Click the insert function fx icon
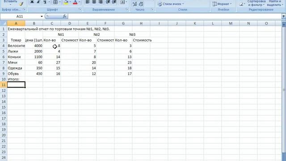 pyautogui.click(x=64, y=17)
